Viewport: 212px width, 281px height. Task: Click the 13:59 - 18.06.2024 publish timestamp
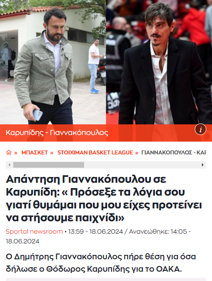click(x=96, y=231)
